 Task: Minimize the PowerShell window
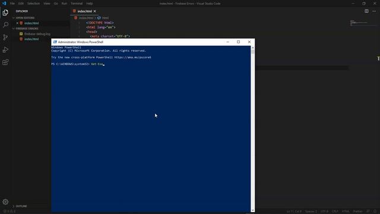227,42
